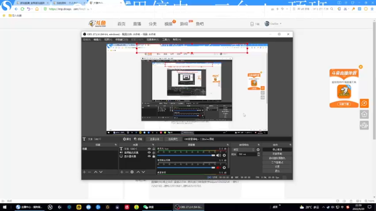Click the transition duration input field
376x211 pixels.
click(247, 155)
